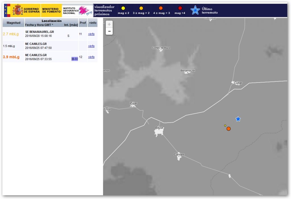Image resolution: width=291 pixels, height=199 pixels.
Task: Click the blue star latest earthquake marker
Action: pos(238,119)
